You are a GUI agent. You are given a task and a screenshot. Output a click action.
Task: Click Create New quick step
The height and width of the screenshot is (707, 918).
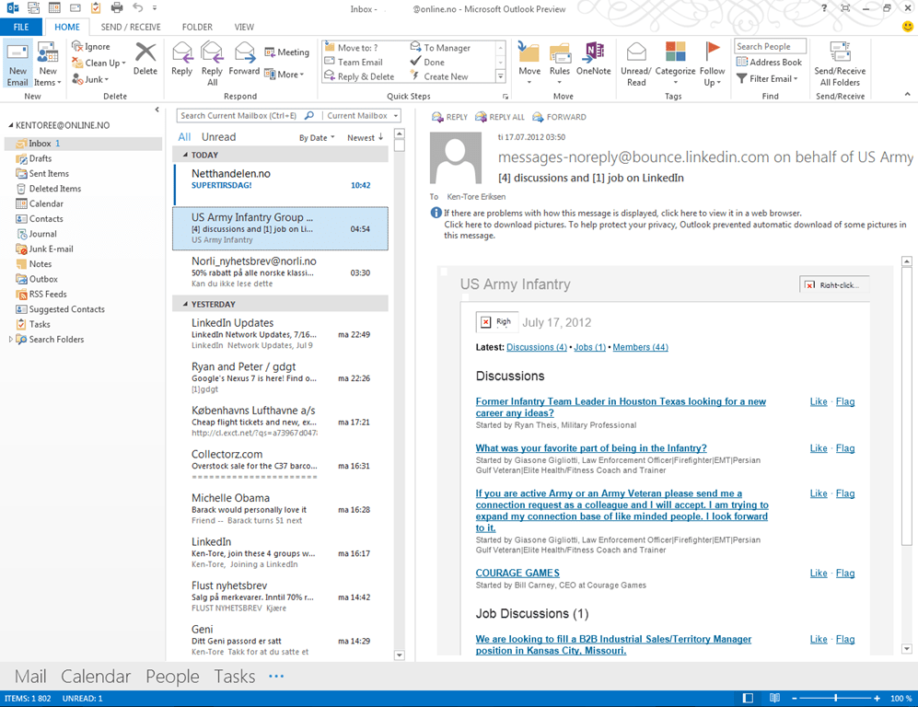tap(439, 76)
